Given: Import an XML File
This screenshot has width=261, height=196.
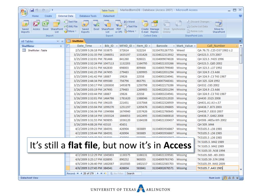Looking at the screenshot, I should coord(71,26).
